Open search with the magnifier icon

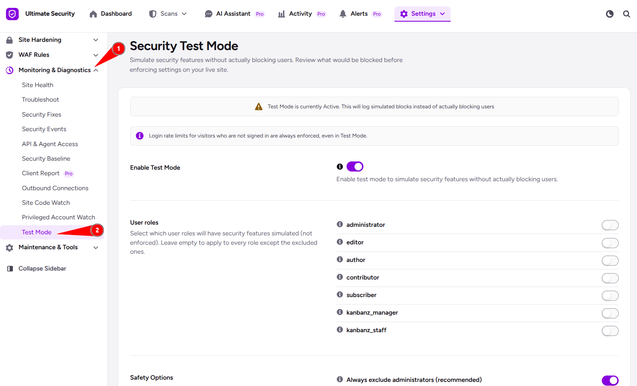pos(627,14)
